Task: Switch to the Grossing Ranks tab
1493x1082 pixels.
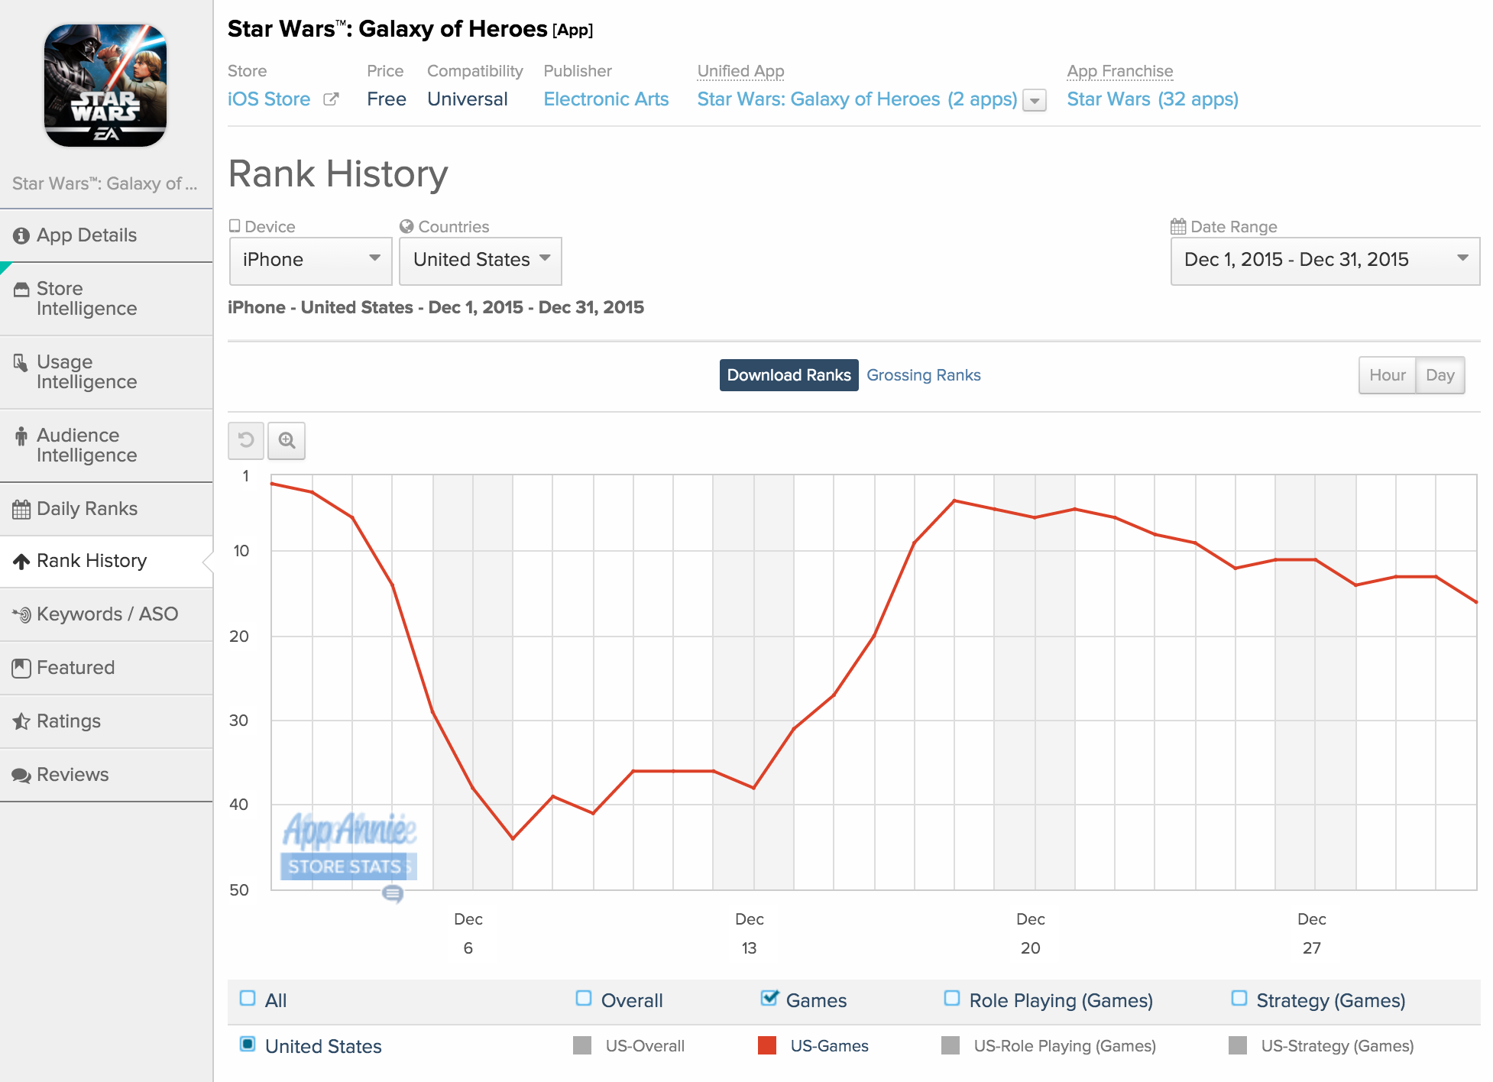Action: tap(924, 374)
